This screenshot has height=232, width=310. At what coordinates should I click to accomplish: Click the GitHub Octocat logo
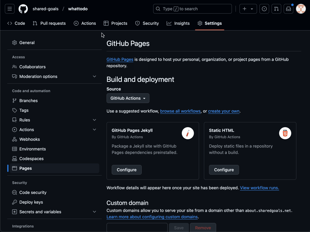23,9
